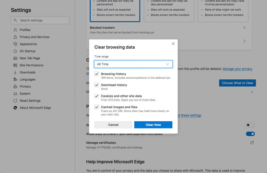Screen dimensions: 267x173
Task: Toggle the Cached images and files checkbox
Action: [x=96, y=107]
